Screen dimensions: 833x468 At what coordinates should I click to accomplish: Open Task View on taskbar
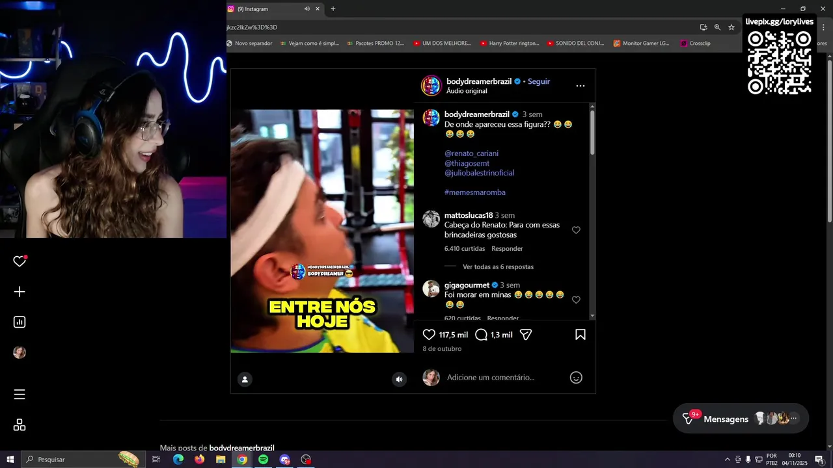[156, 460]
